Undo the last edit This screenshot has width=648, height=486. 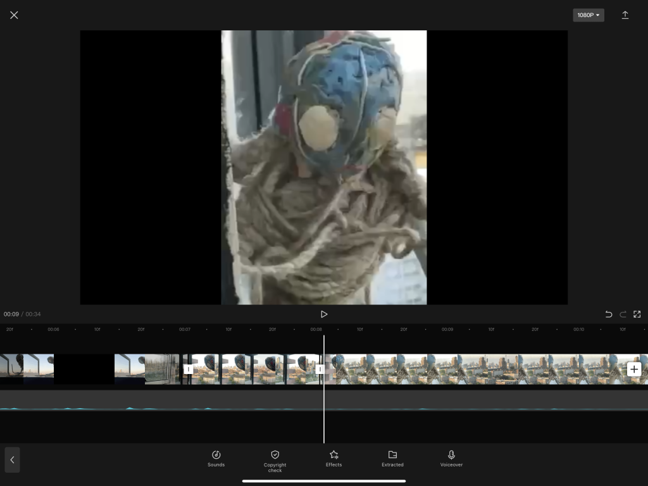point(608,315)
